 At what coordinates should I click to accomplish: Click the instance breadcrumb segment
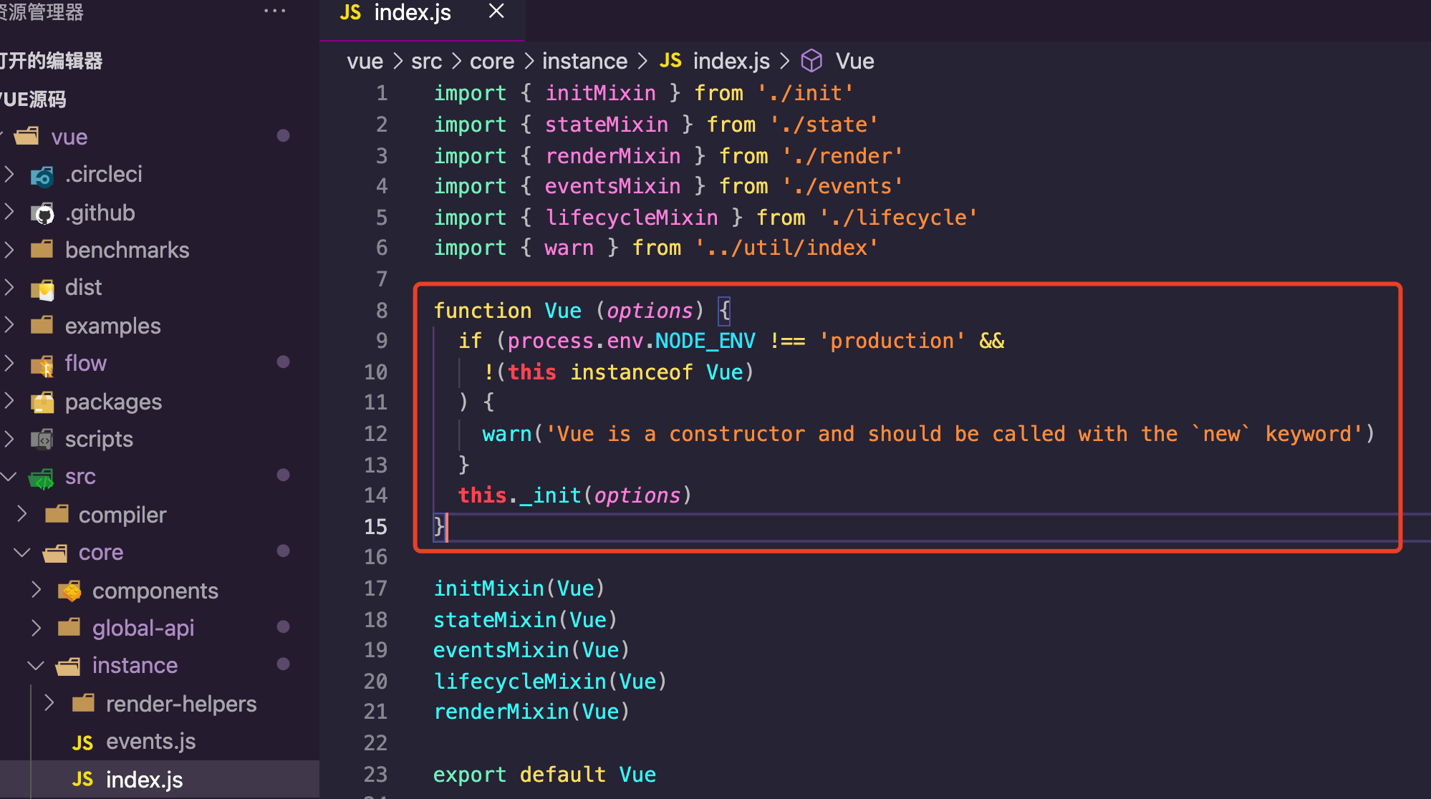pos(584,62)
